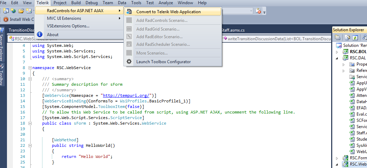Click the clipboard with red X toolbar icon
Screen dimensions: 367x168
click(258, 11)
